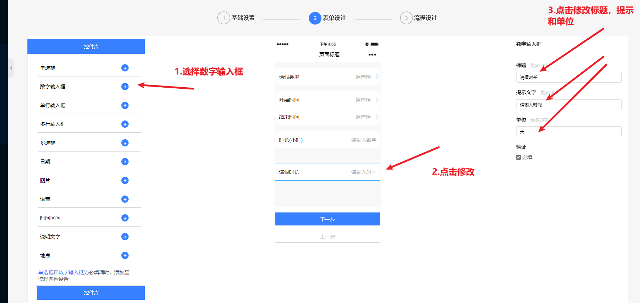This screenshot has height=303, width=640.
Task: Add the 日期 control with plus icon
Action: click(x=125, y=162)
